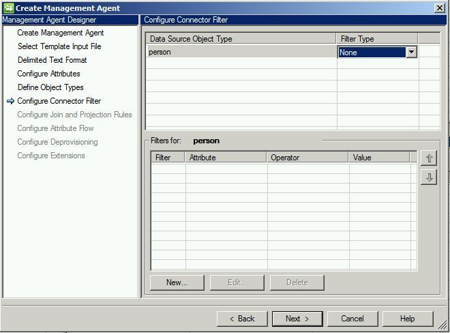Screen dimensions: 450x333
Task: Click the bold person label beside Filters for
Action: [207, 141]
